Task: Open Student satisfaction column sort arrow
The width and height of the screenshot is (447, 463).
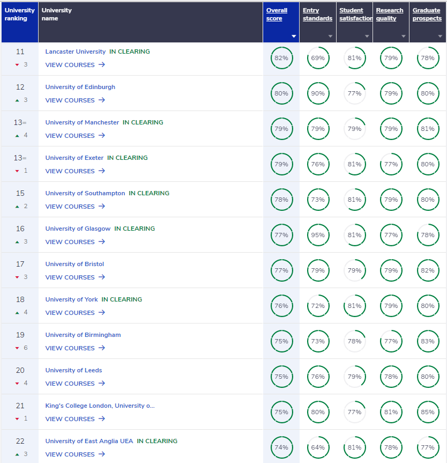Action: click(x=367, y=36)
